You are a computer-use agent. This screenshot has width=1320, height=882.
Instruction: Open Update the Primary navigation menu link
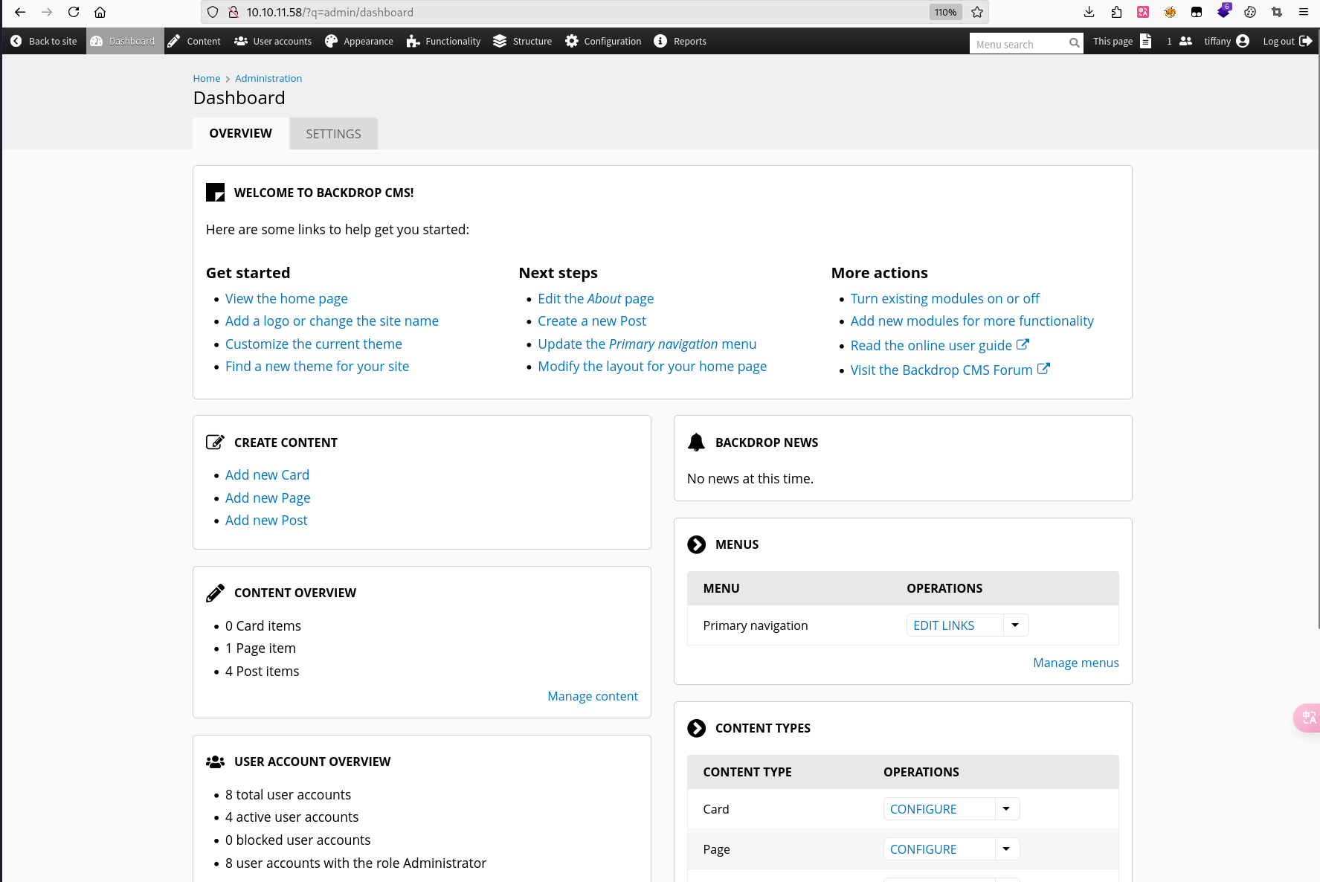point(647,344)
